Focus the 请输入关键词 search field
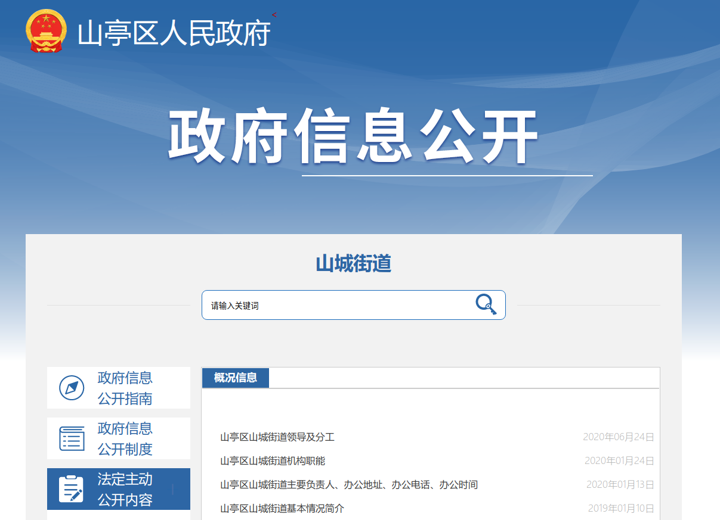 [353, 305]
